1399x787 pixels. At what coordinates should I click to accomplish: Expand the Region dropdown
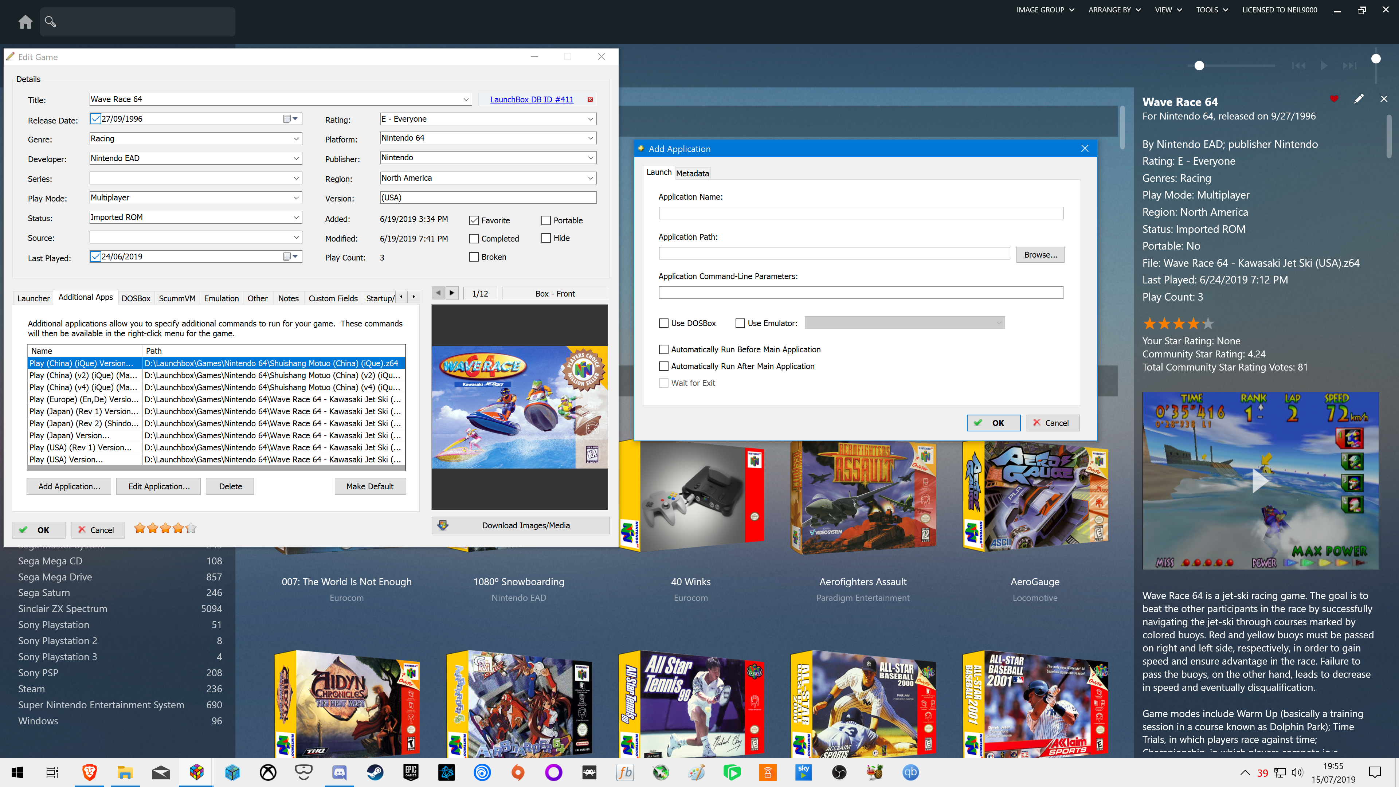click(591, 178)
